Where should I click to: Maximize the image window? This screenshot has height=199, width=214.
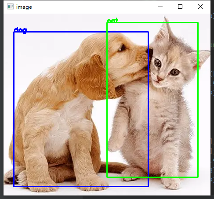pyautogui.click(x=180, y=7)
